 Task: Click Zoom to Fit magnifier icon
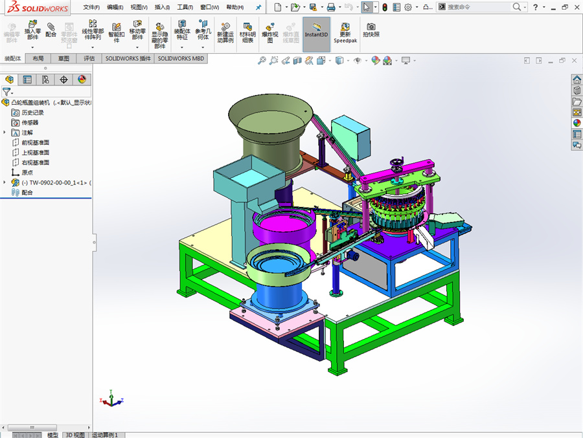tap(262, 60)
